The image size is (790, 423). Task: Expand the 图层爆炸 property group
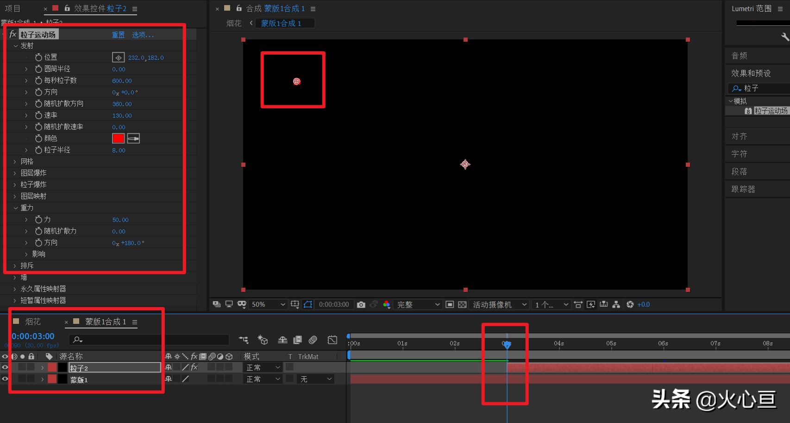[15, 173]
